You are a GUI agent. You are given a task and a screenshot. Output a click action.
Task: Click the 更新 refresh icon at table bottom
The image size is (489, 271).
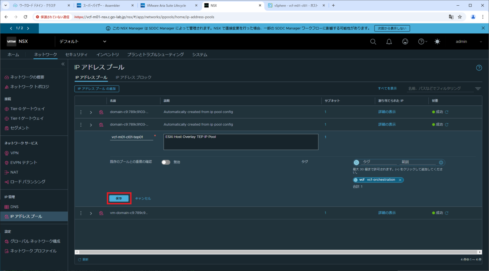(x=79, y=259)
